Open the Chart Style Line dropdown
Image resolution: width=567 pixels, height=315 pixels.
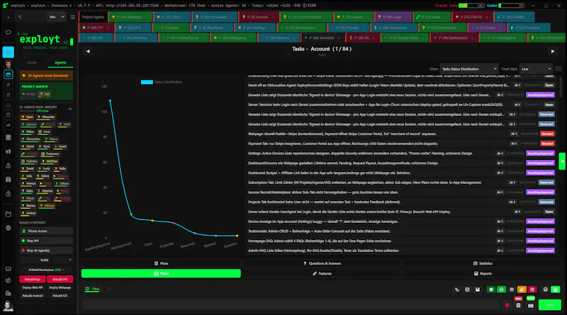coord(537,69)
